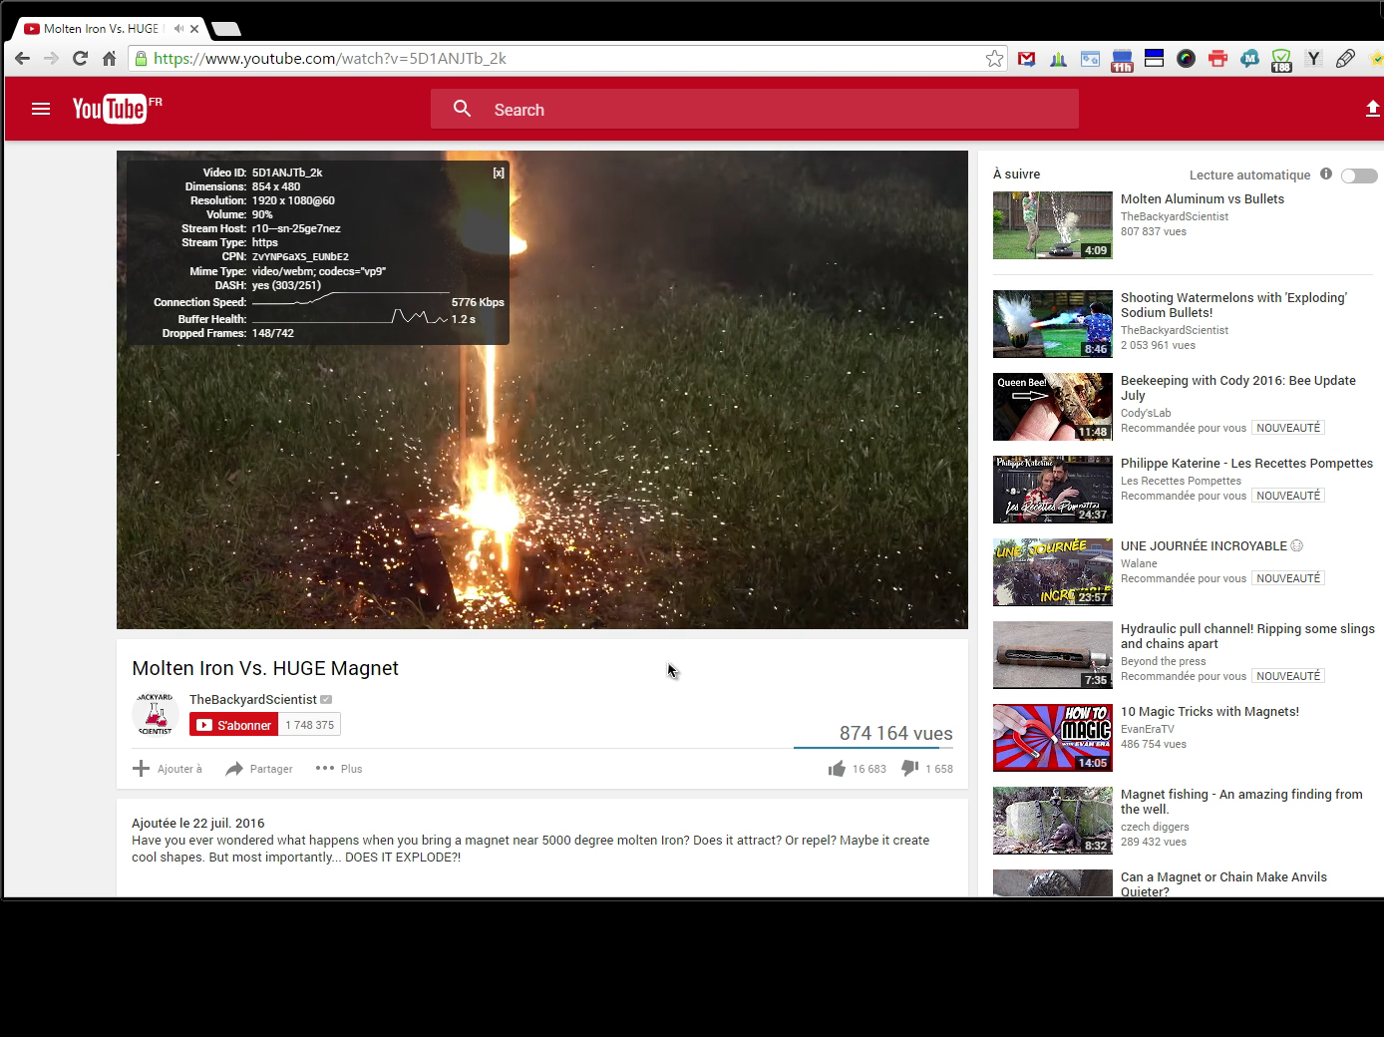The image size is (1384, 1037).
Task: Close the video stats overlay
Action: coord(499,173)
